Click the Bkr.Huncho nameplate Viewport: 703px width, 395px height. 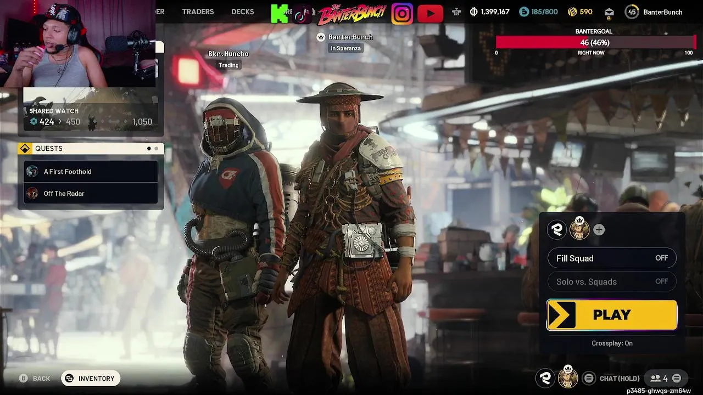[x=228, y=54]
